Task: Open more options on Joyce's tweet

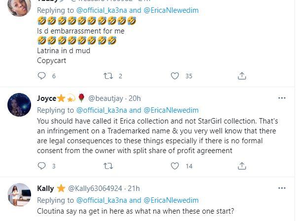Action: pyautogui.click(x=282, y=98)
